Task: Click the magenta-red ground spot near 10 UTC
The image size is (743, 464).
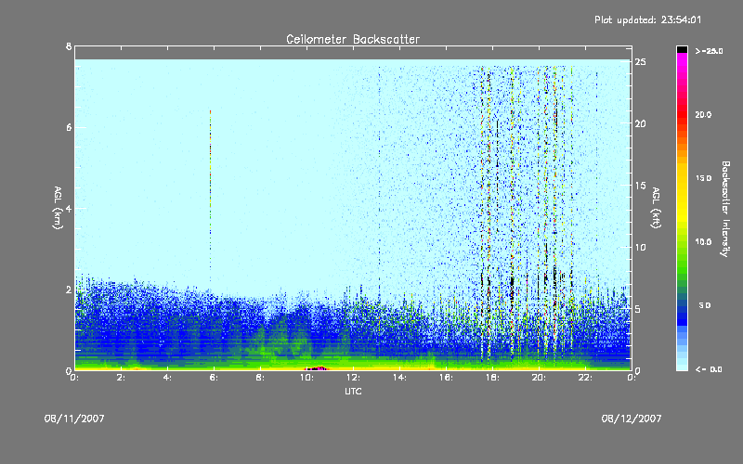Action: coord(317,367)
